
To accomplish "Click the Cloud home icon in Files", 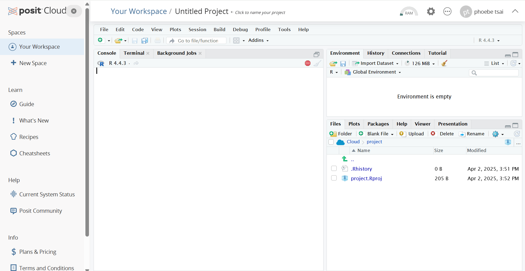I will pyautogui.click(x=340, y=142).
